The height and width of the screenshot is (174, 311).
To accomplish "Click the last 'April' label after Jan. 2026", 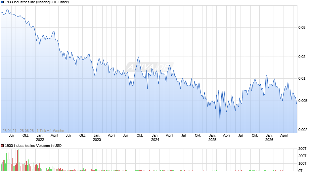I will click(x=284, y=136).
